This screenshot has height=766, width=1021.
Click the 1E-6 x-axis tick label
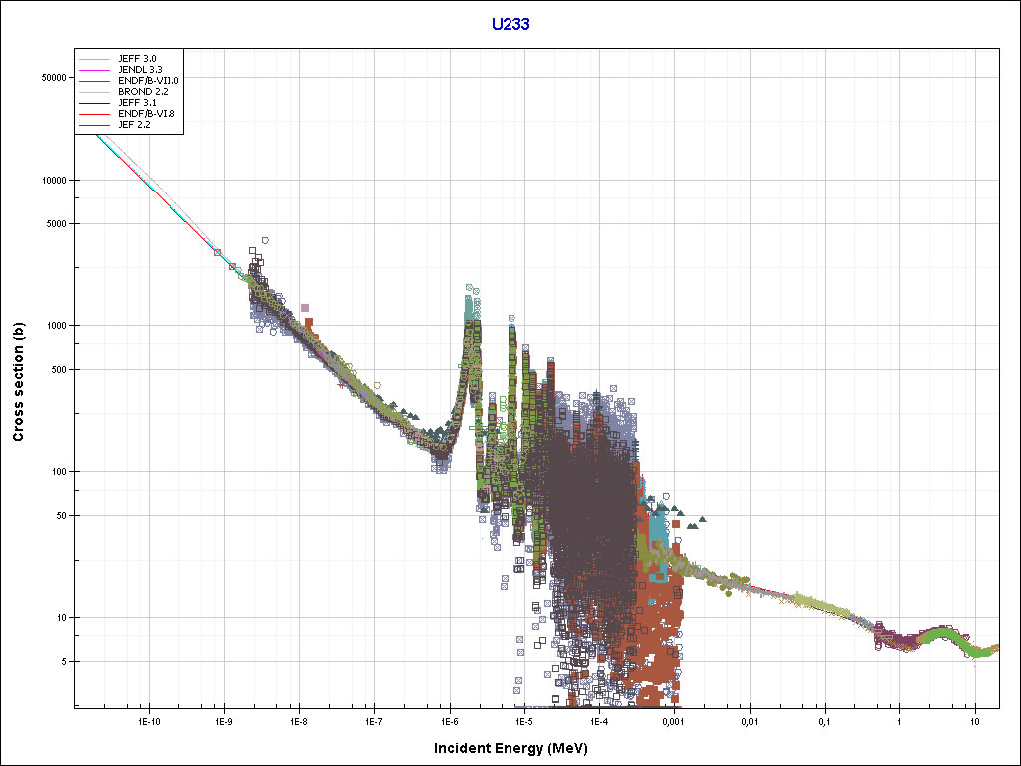pyautogui.click(x=449, y=720)
